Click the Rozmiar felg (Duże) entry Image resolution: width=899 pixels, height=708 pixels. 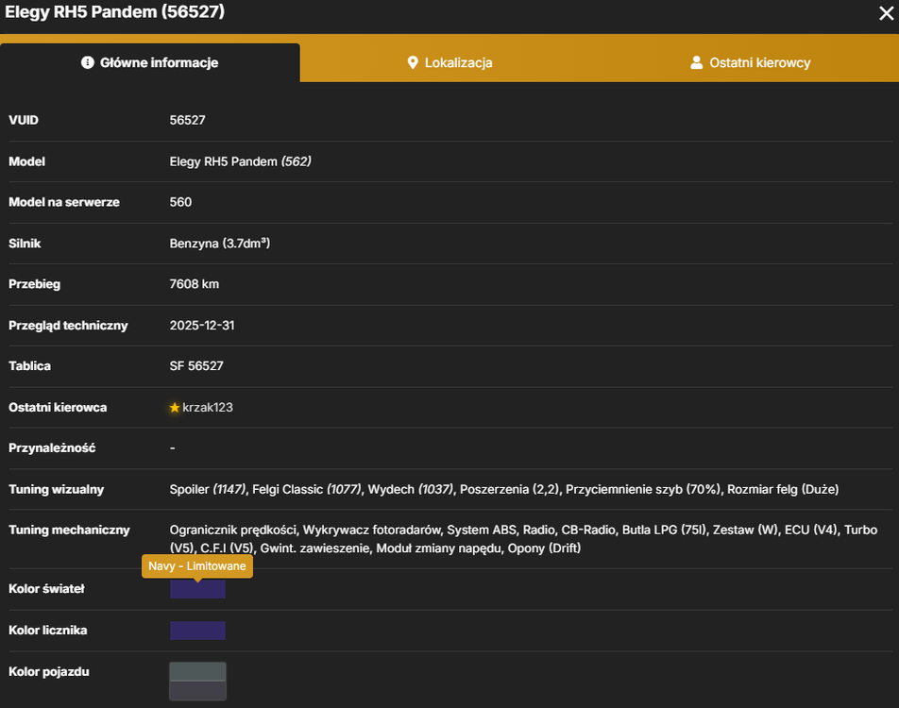point(783,490)
